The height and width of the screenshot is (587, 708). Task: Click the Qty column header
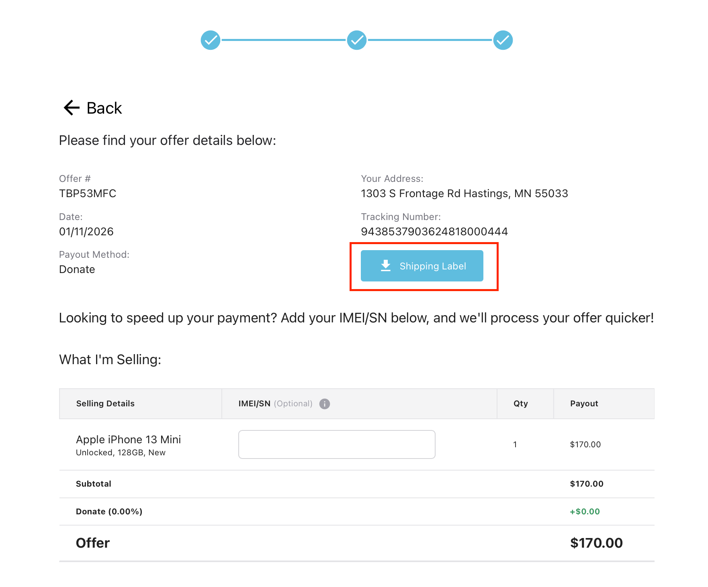pyautogui.click(x=521, y=404)
